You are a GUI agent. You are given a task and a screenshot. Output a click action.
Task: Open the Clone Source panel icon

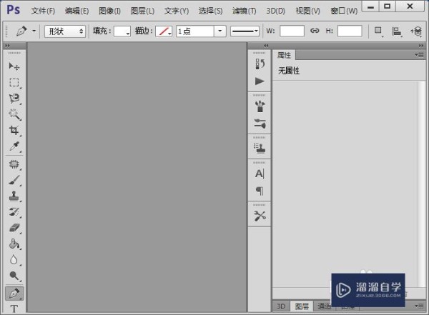click(x=260, y=149)
